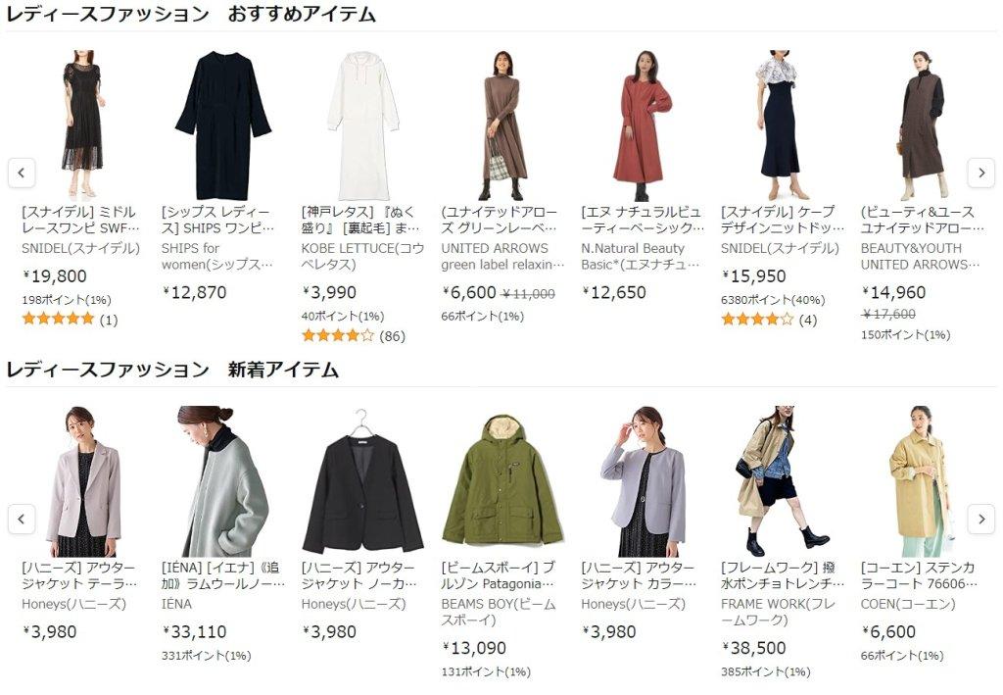Screen dimensions: 1003x695
Task: Check SNIDEL cape knit dress 4 reviews stars
Action: click(x=757, y=319)
